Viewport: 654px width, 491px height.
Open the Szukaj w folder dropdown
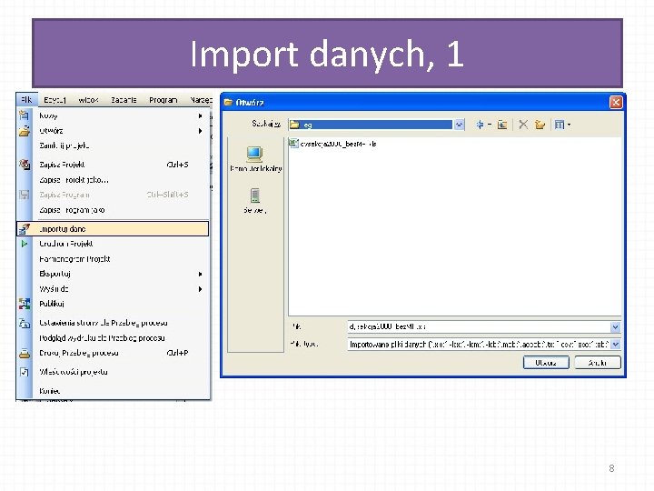(459, 125)
